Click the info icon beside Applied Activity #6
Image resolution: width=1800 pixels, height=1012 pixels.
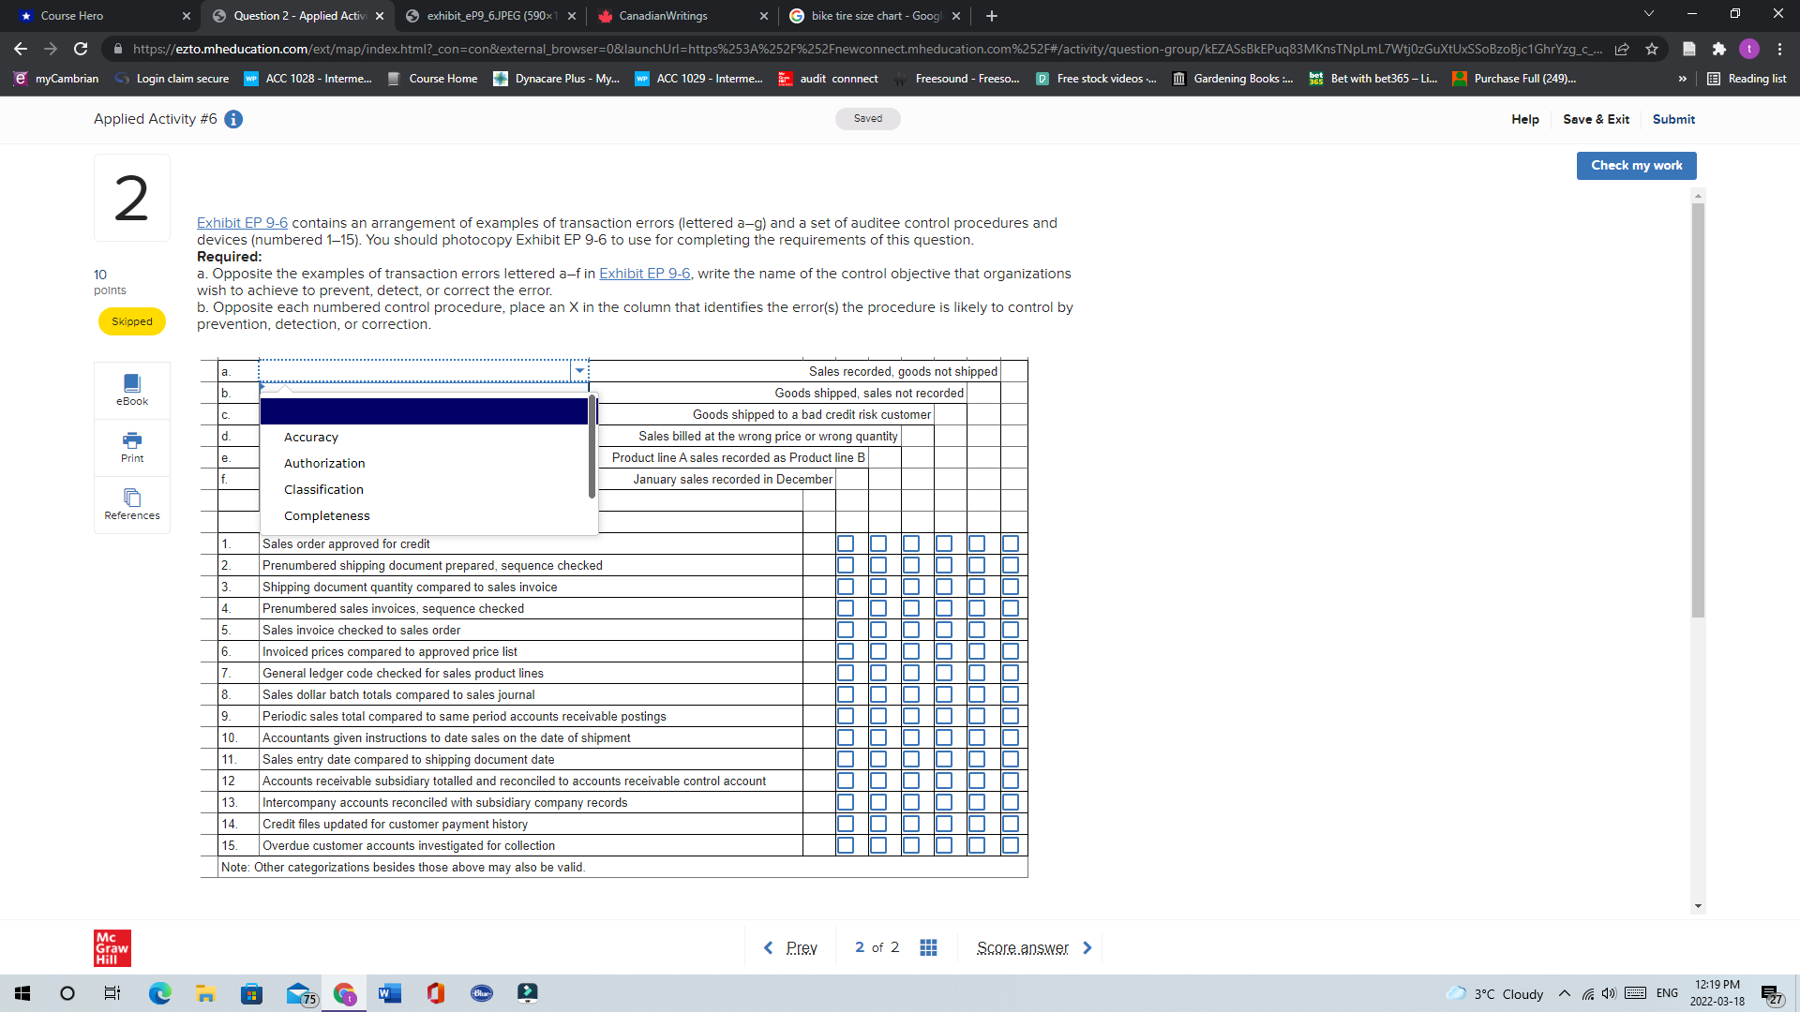click(x=232, y=119)
